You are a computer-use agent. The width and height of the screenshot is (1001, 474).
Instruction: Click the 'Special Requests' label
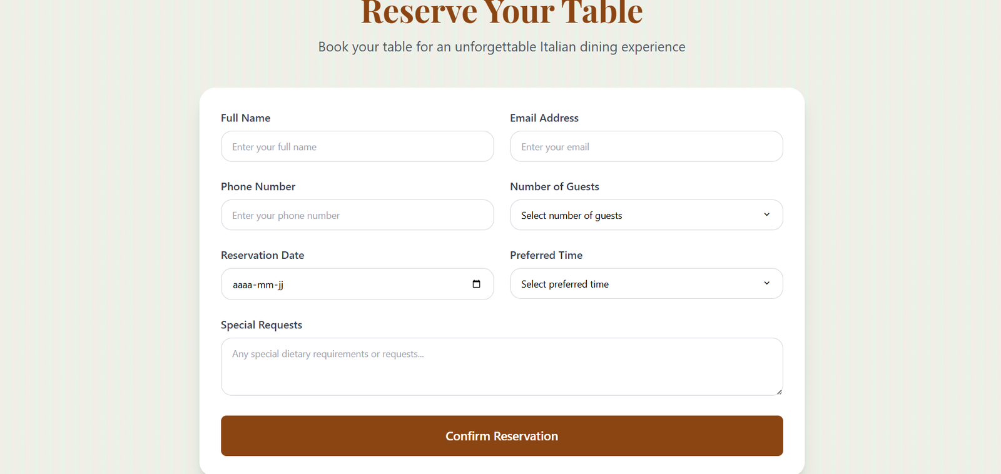point(261,325)
